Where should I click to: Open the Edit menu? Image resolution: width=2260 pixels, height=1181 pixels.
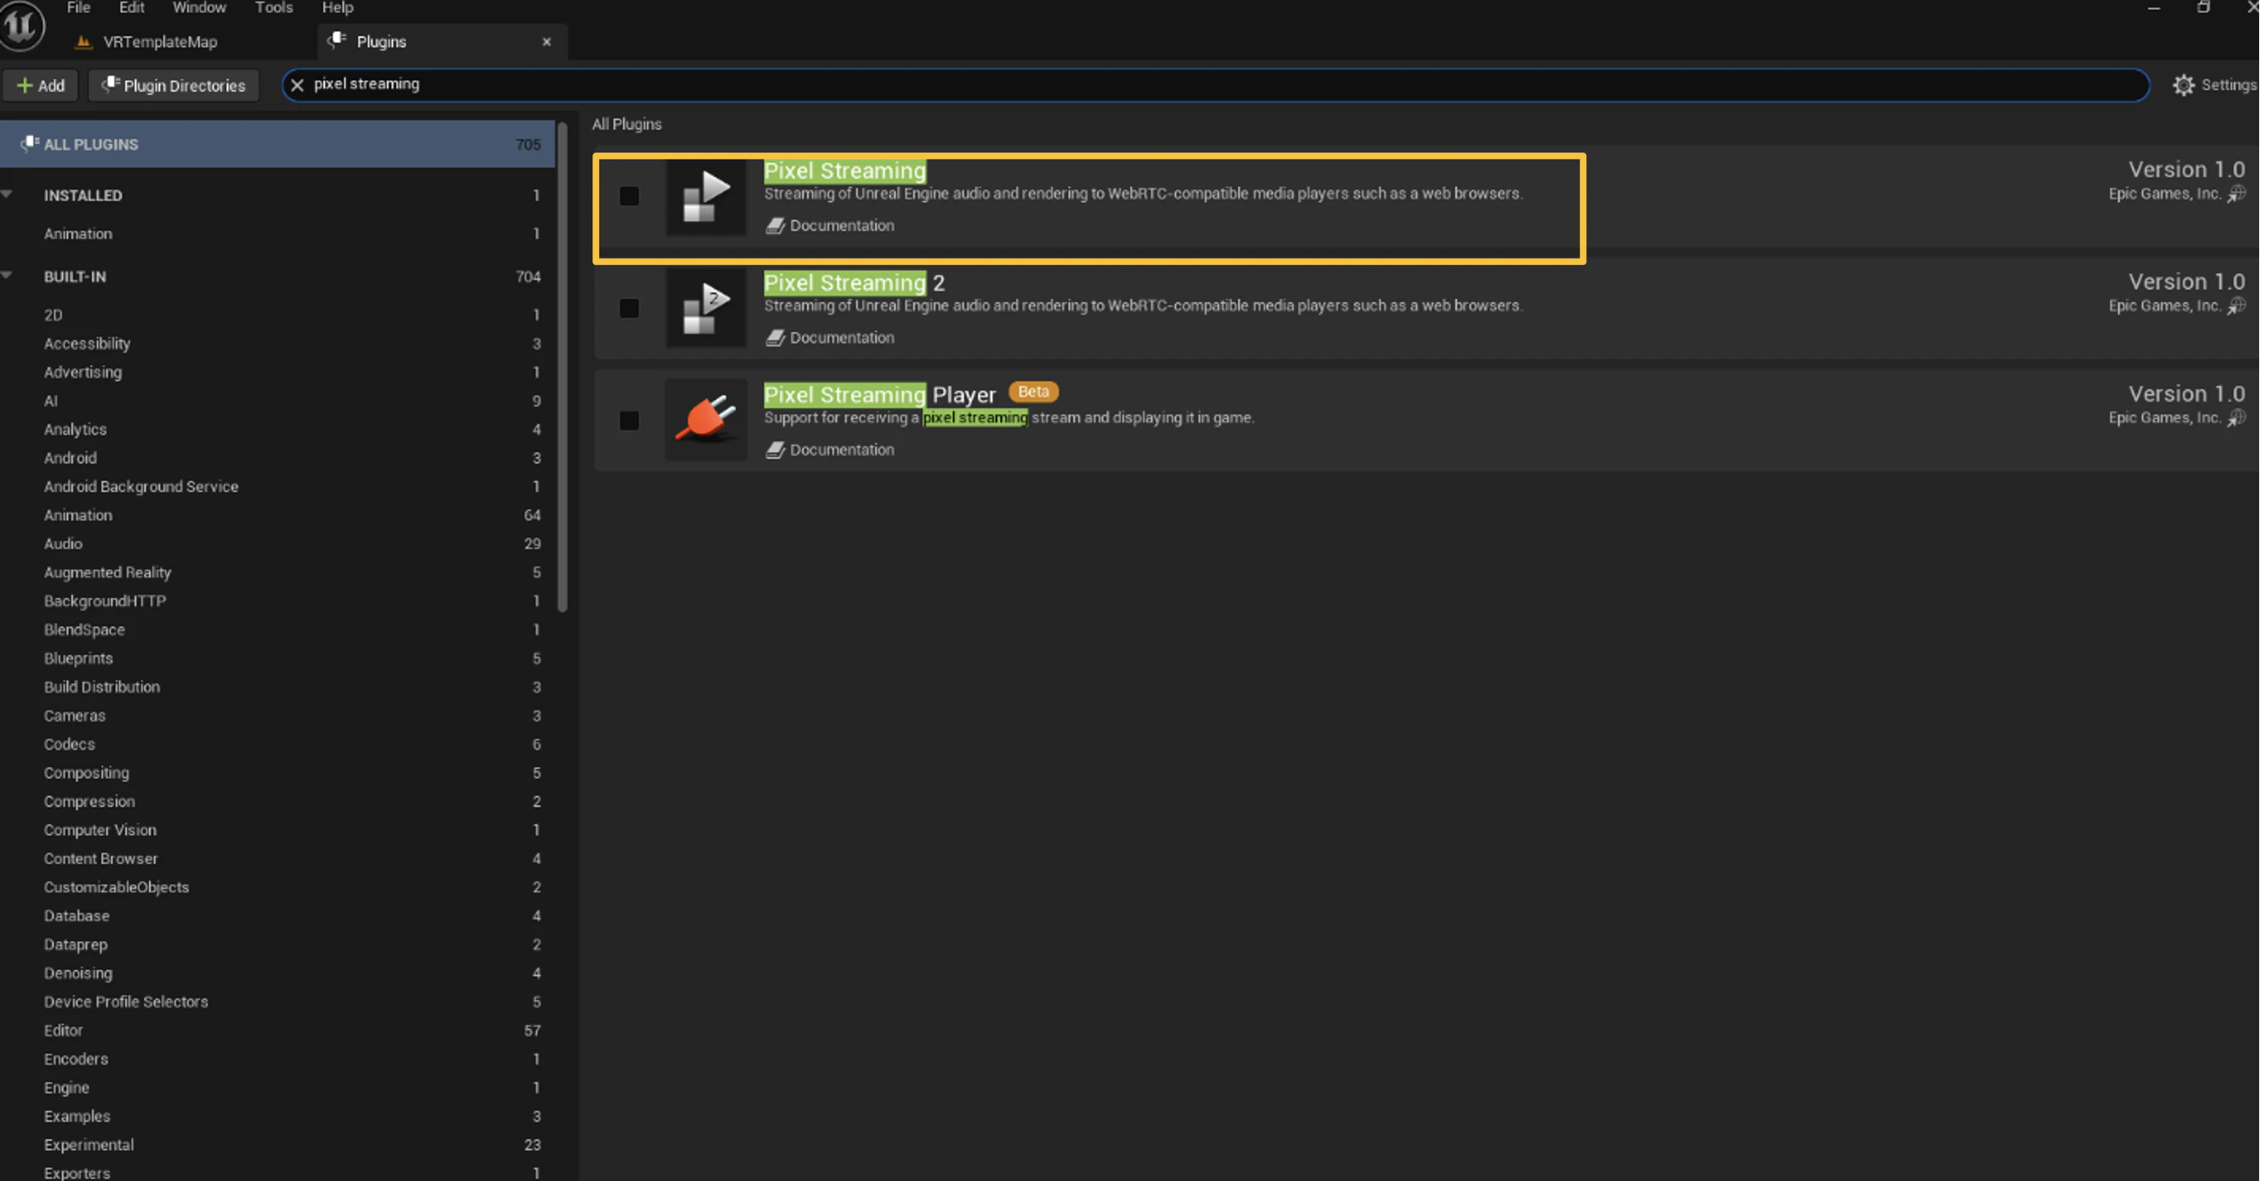point(131,8)
